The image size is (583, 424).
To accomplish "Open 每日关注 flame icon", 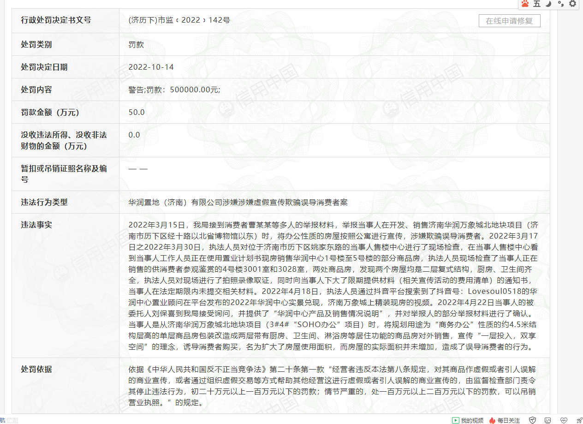I will pos(504,420).
